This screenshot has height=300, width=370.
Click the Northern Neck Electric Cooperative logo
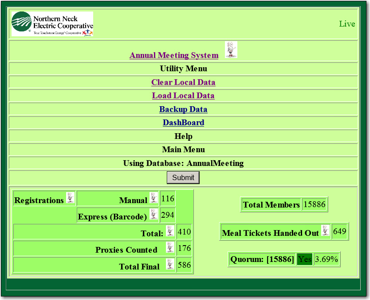tap(52, 24)
